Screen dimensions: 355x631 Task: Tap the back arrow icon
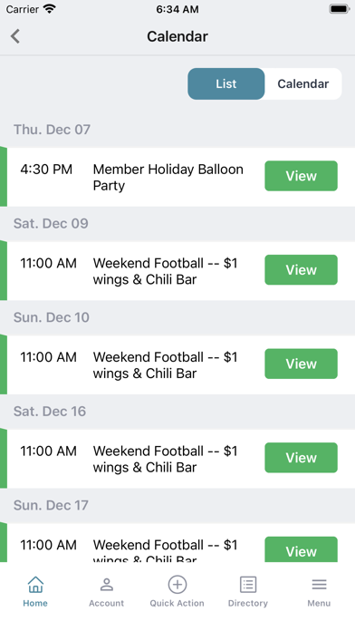(x=15, y=36)
